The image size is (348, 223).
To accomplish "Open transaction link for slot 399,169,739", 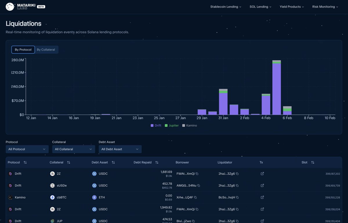I will point(262,186).
